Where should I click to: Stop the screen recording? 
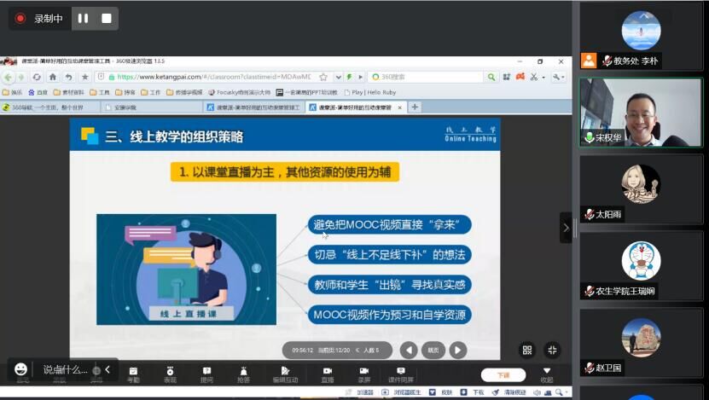point(107,18)
